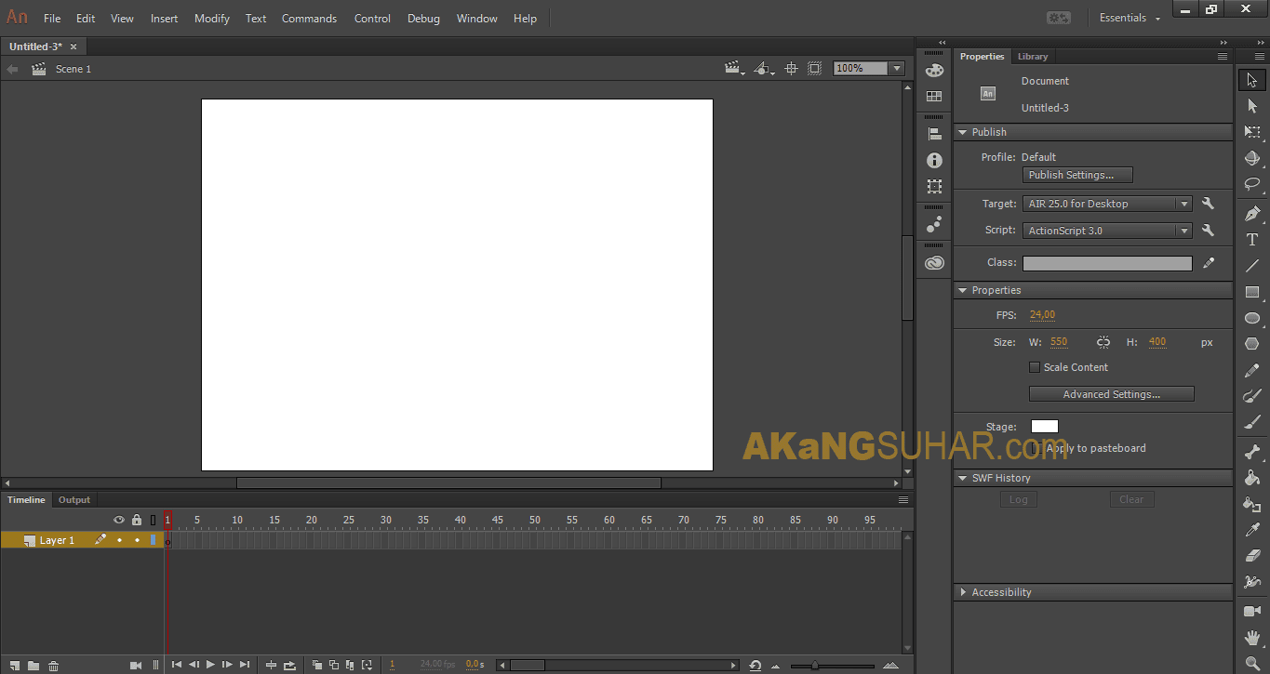Open the Modify menu

[212, 18]
